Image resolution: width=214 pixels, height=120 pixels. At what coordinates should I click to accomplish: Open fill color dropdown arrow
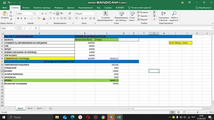[x=41, y=18]
